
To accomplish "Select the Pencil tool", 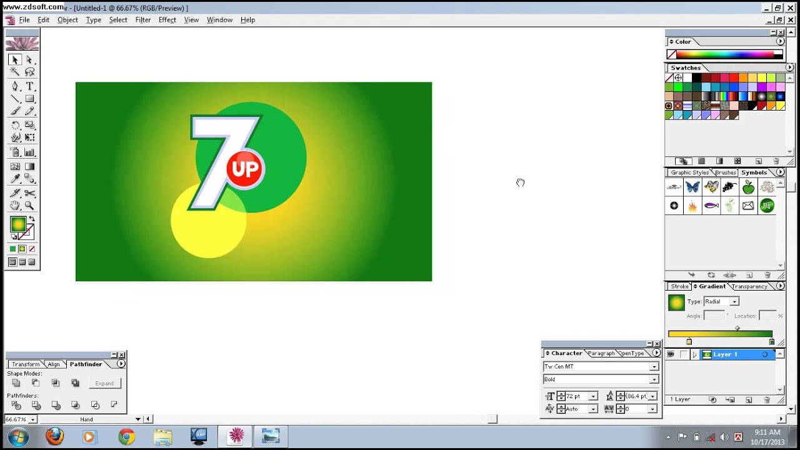I will tap(29, 111).
